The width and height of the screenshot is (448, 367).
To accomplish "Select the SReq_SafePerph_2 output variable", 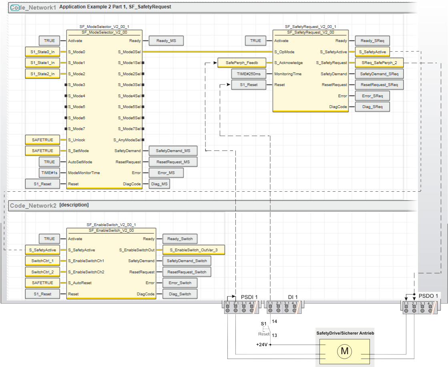I will 379,63.
